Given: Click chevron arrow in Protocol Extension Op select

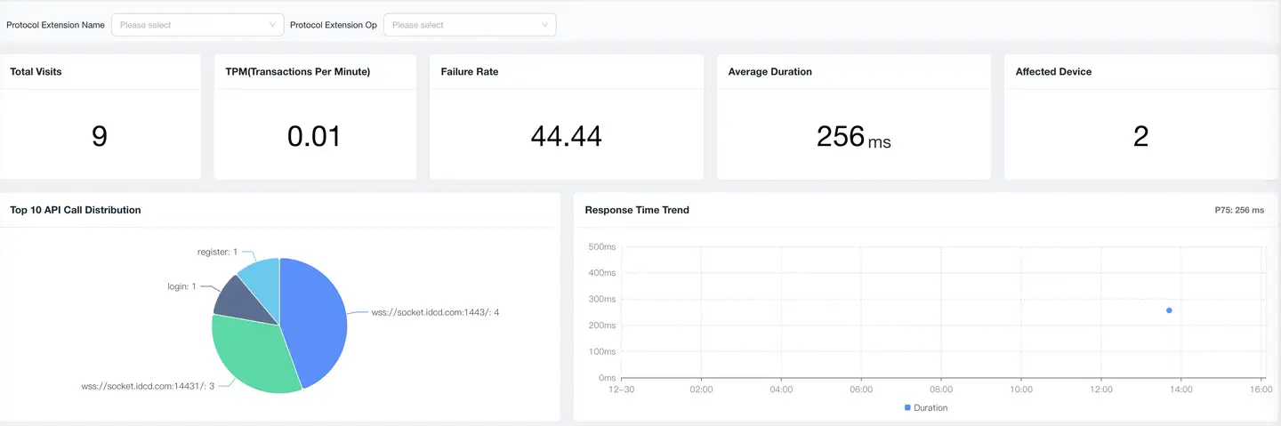Looking at the screenshot, I should tap(544, 25).
